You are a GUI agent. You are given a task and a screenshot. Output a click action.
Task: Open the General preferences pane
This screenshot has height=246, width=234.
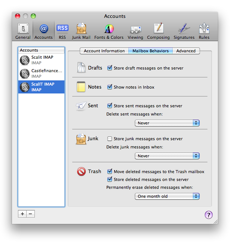click(23, 31)
